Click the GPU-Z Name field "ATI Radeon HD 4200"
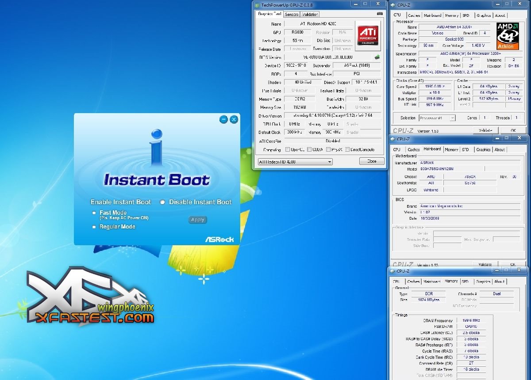 point(319,24)
